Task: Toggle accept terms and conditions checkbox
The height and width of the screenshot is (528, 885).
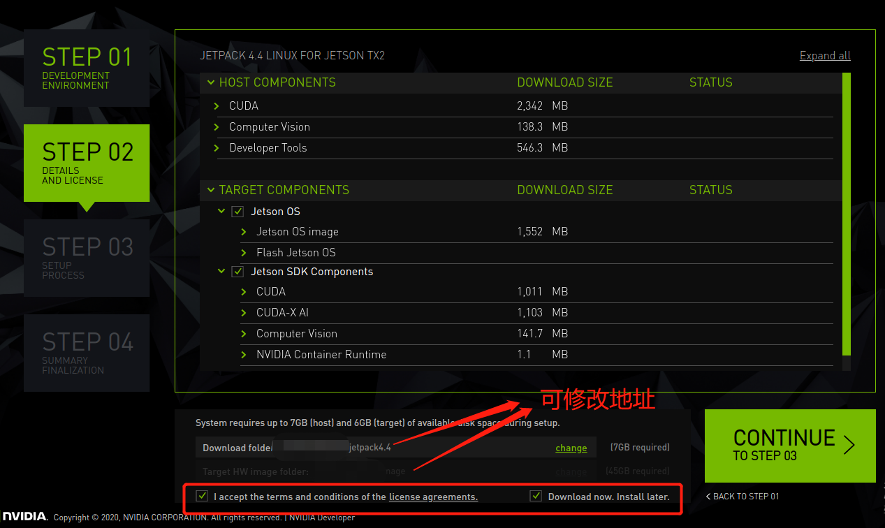Action: pos(203,496)
